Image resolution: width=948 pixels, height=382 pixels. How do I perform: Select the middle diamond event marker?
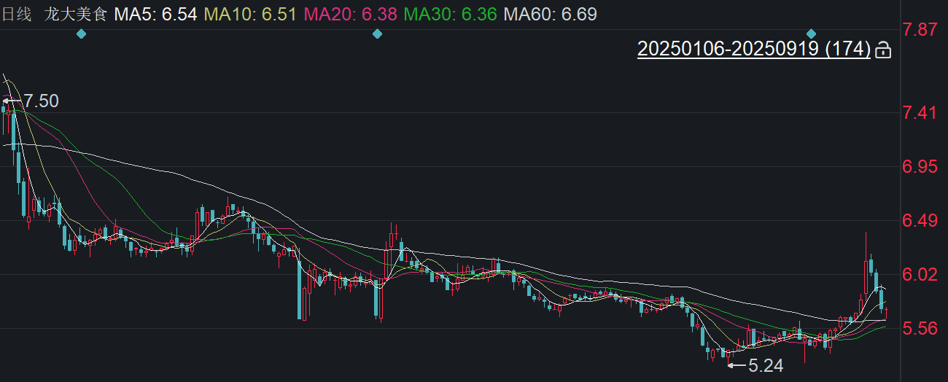pos(377,34)
